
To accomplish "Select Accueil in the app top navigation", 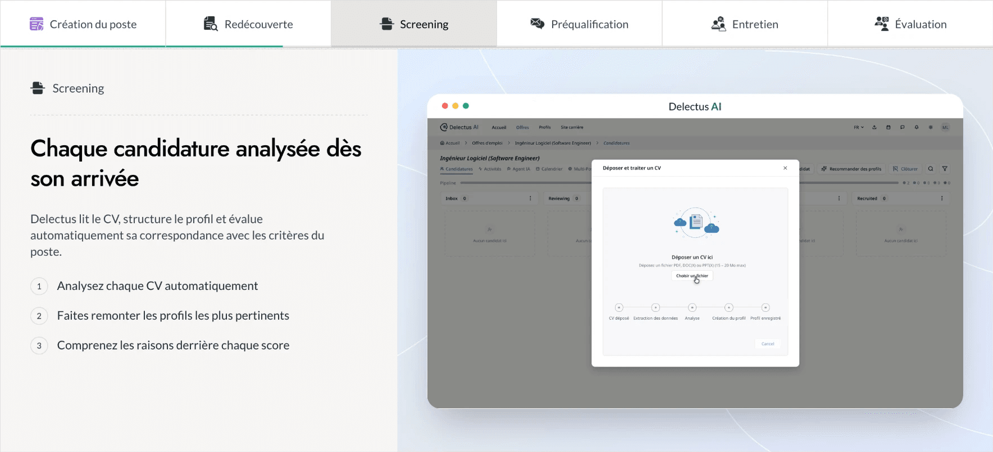I will 499,127.
